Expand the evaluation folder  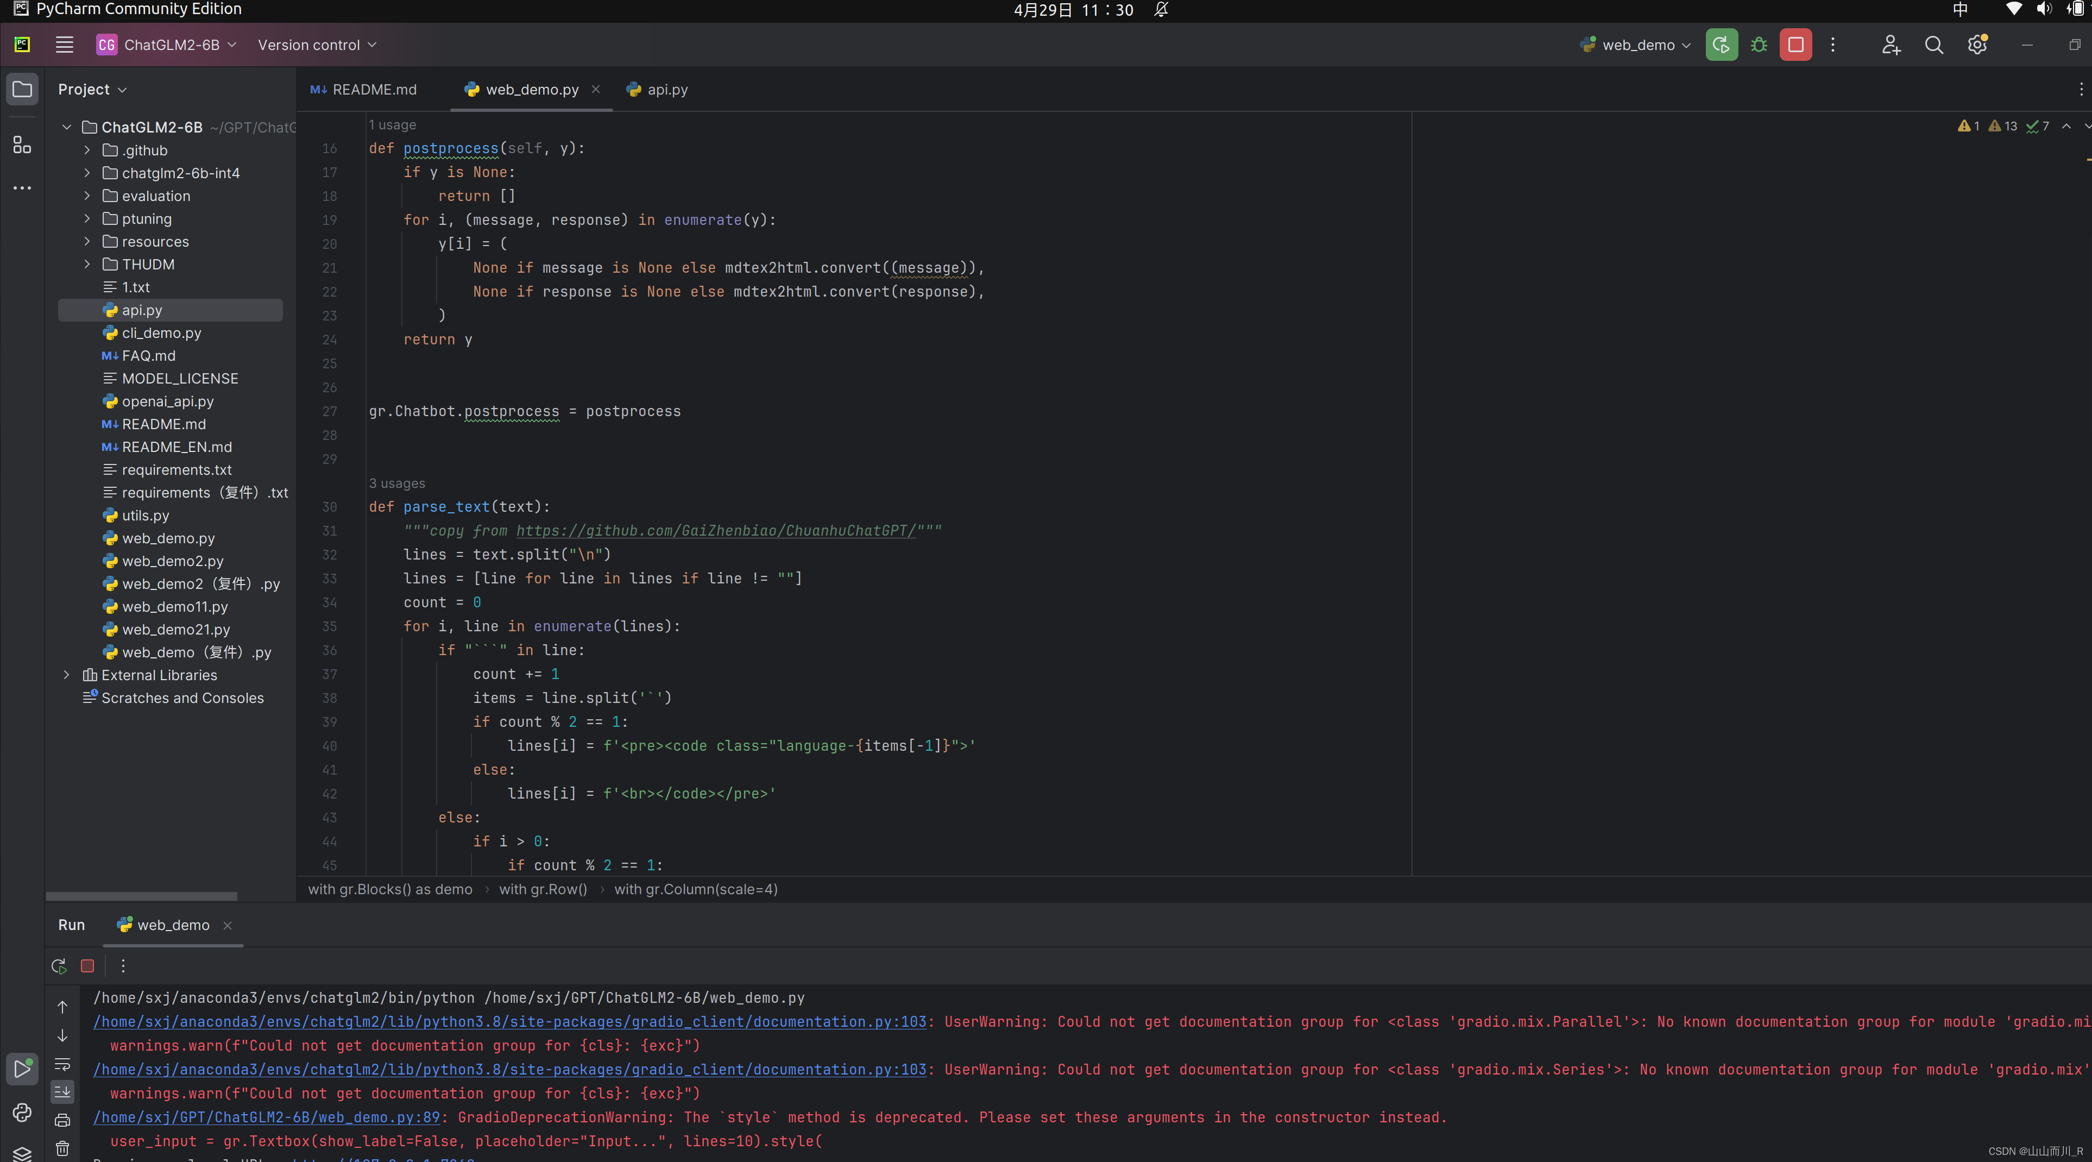87,196
